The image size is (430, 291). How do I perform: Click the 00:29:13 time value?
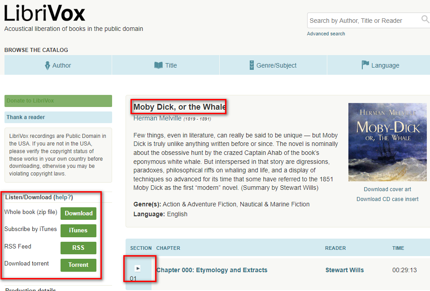404,270
